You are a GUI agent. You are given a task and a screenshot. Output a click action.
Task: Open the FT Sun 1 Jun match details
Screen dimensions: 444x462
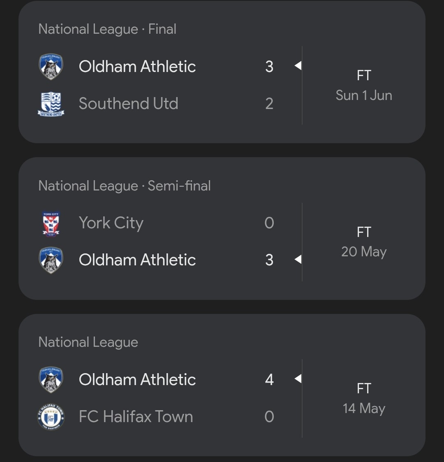(x=364, y=86)
